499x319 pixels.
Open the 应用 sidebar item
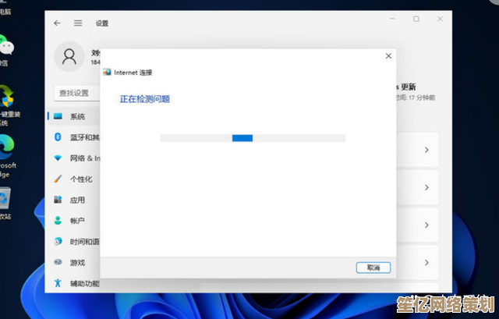[x=76, y=200]
